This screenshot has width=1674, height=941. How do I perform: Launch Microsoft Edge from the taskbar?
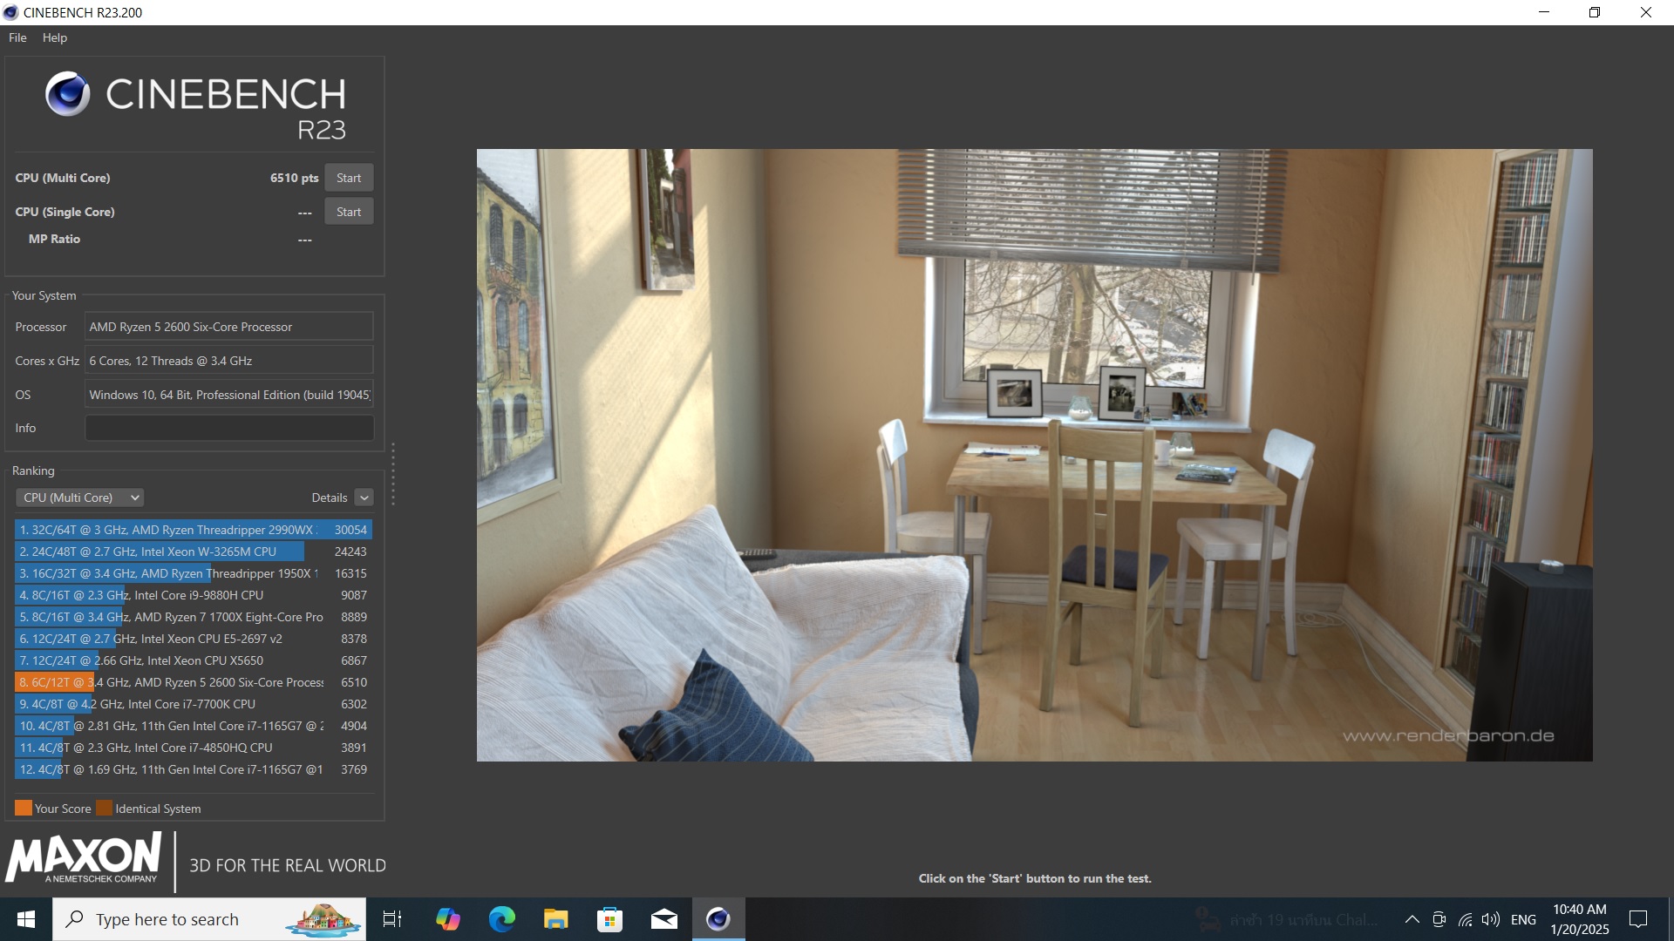(x=501, y=919)
